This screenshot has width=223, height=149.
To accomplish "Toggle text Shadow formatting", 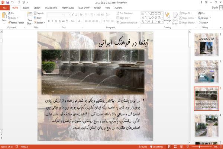I will (x=60, y=21).
